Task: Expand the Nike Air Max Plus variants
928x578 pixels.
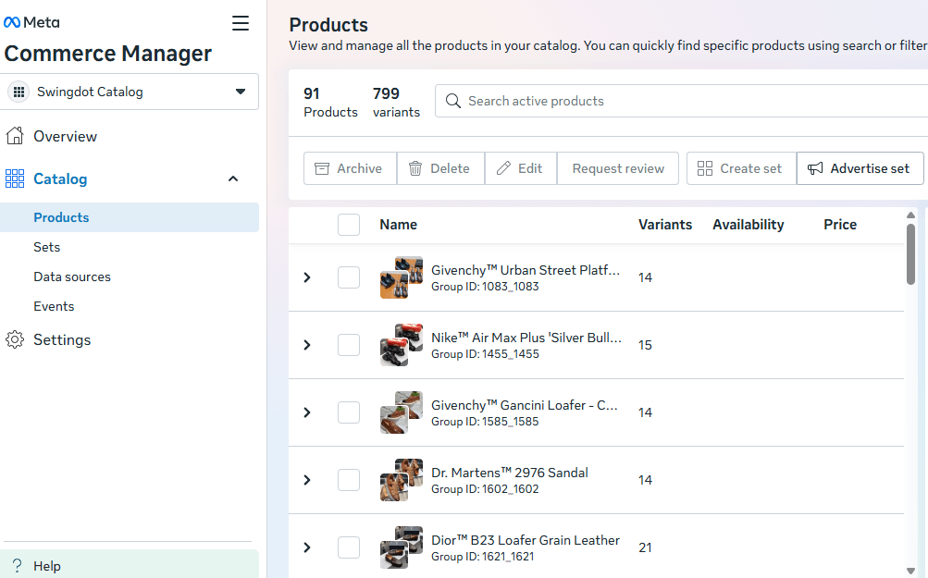Action: (307, 345)
